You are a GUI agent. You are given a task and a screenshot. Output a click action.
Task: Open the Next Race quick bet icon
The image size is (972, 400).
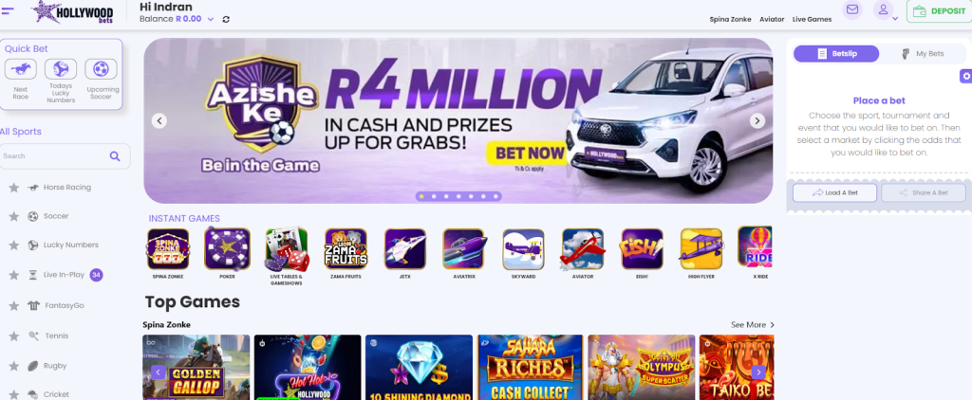21,69
